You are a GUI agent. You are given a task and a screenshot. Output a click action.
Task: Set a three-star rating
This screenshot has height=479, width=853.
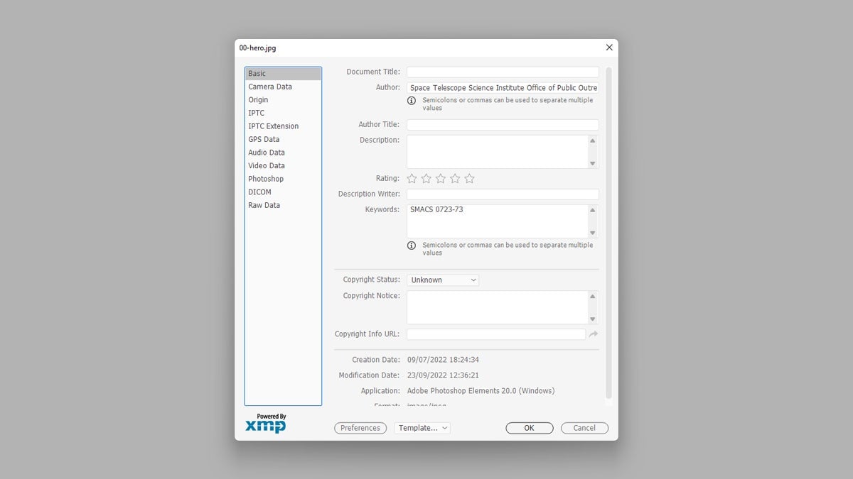point(441,178)
